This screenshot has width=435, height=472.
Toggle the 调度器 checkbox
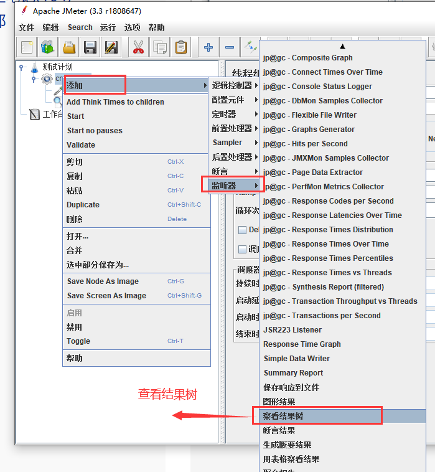coord(242,249)
